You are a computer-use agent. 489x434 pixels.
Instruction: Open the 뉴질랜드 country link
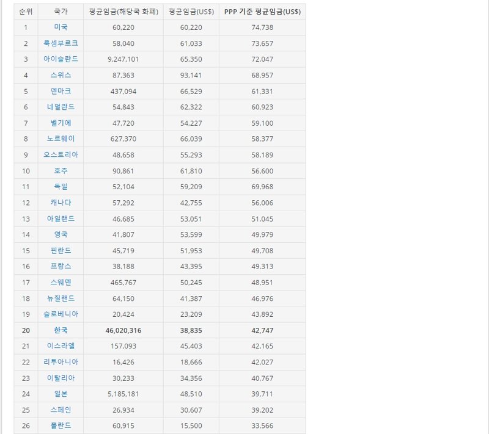[x=61, y=298]
